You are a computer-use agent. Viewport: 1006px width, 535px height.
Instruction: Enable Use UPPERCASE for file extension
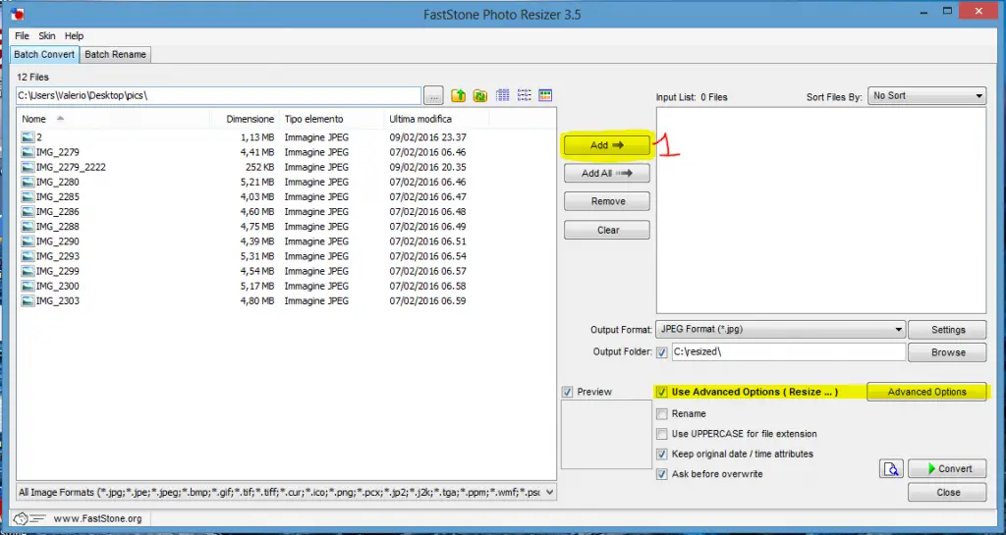(x=662, y=434)
